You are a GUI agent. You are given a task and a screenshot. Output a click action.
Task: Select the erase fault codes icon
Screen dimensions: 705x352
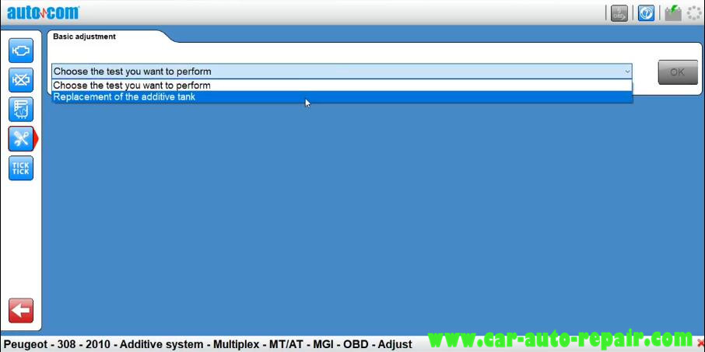tap(21, 80)
